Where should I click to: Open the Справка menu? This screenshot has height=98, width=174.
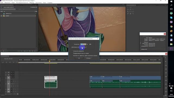pyautogui.click(x=50, y=2)
